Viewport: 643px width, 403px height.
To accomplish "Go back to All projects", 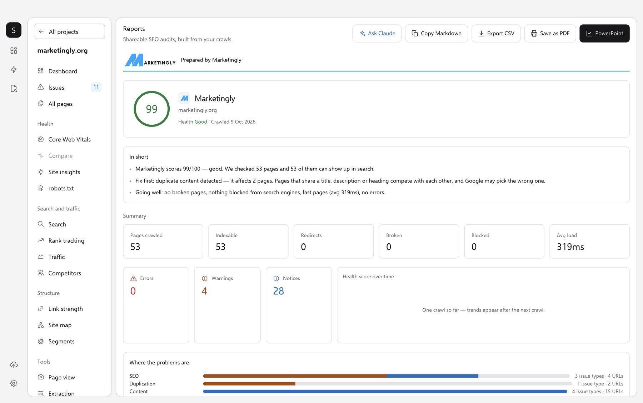I will tap(69, 31).
